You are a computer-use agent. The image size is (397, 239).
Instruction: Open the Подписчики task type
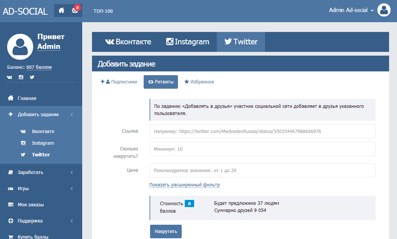119,82
